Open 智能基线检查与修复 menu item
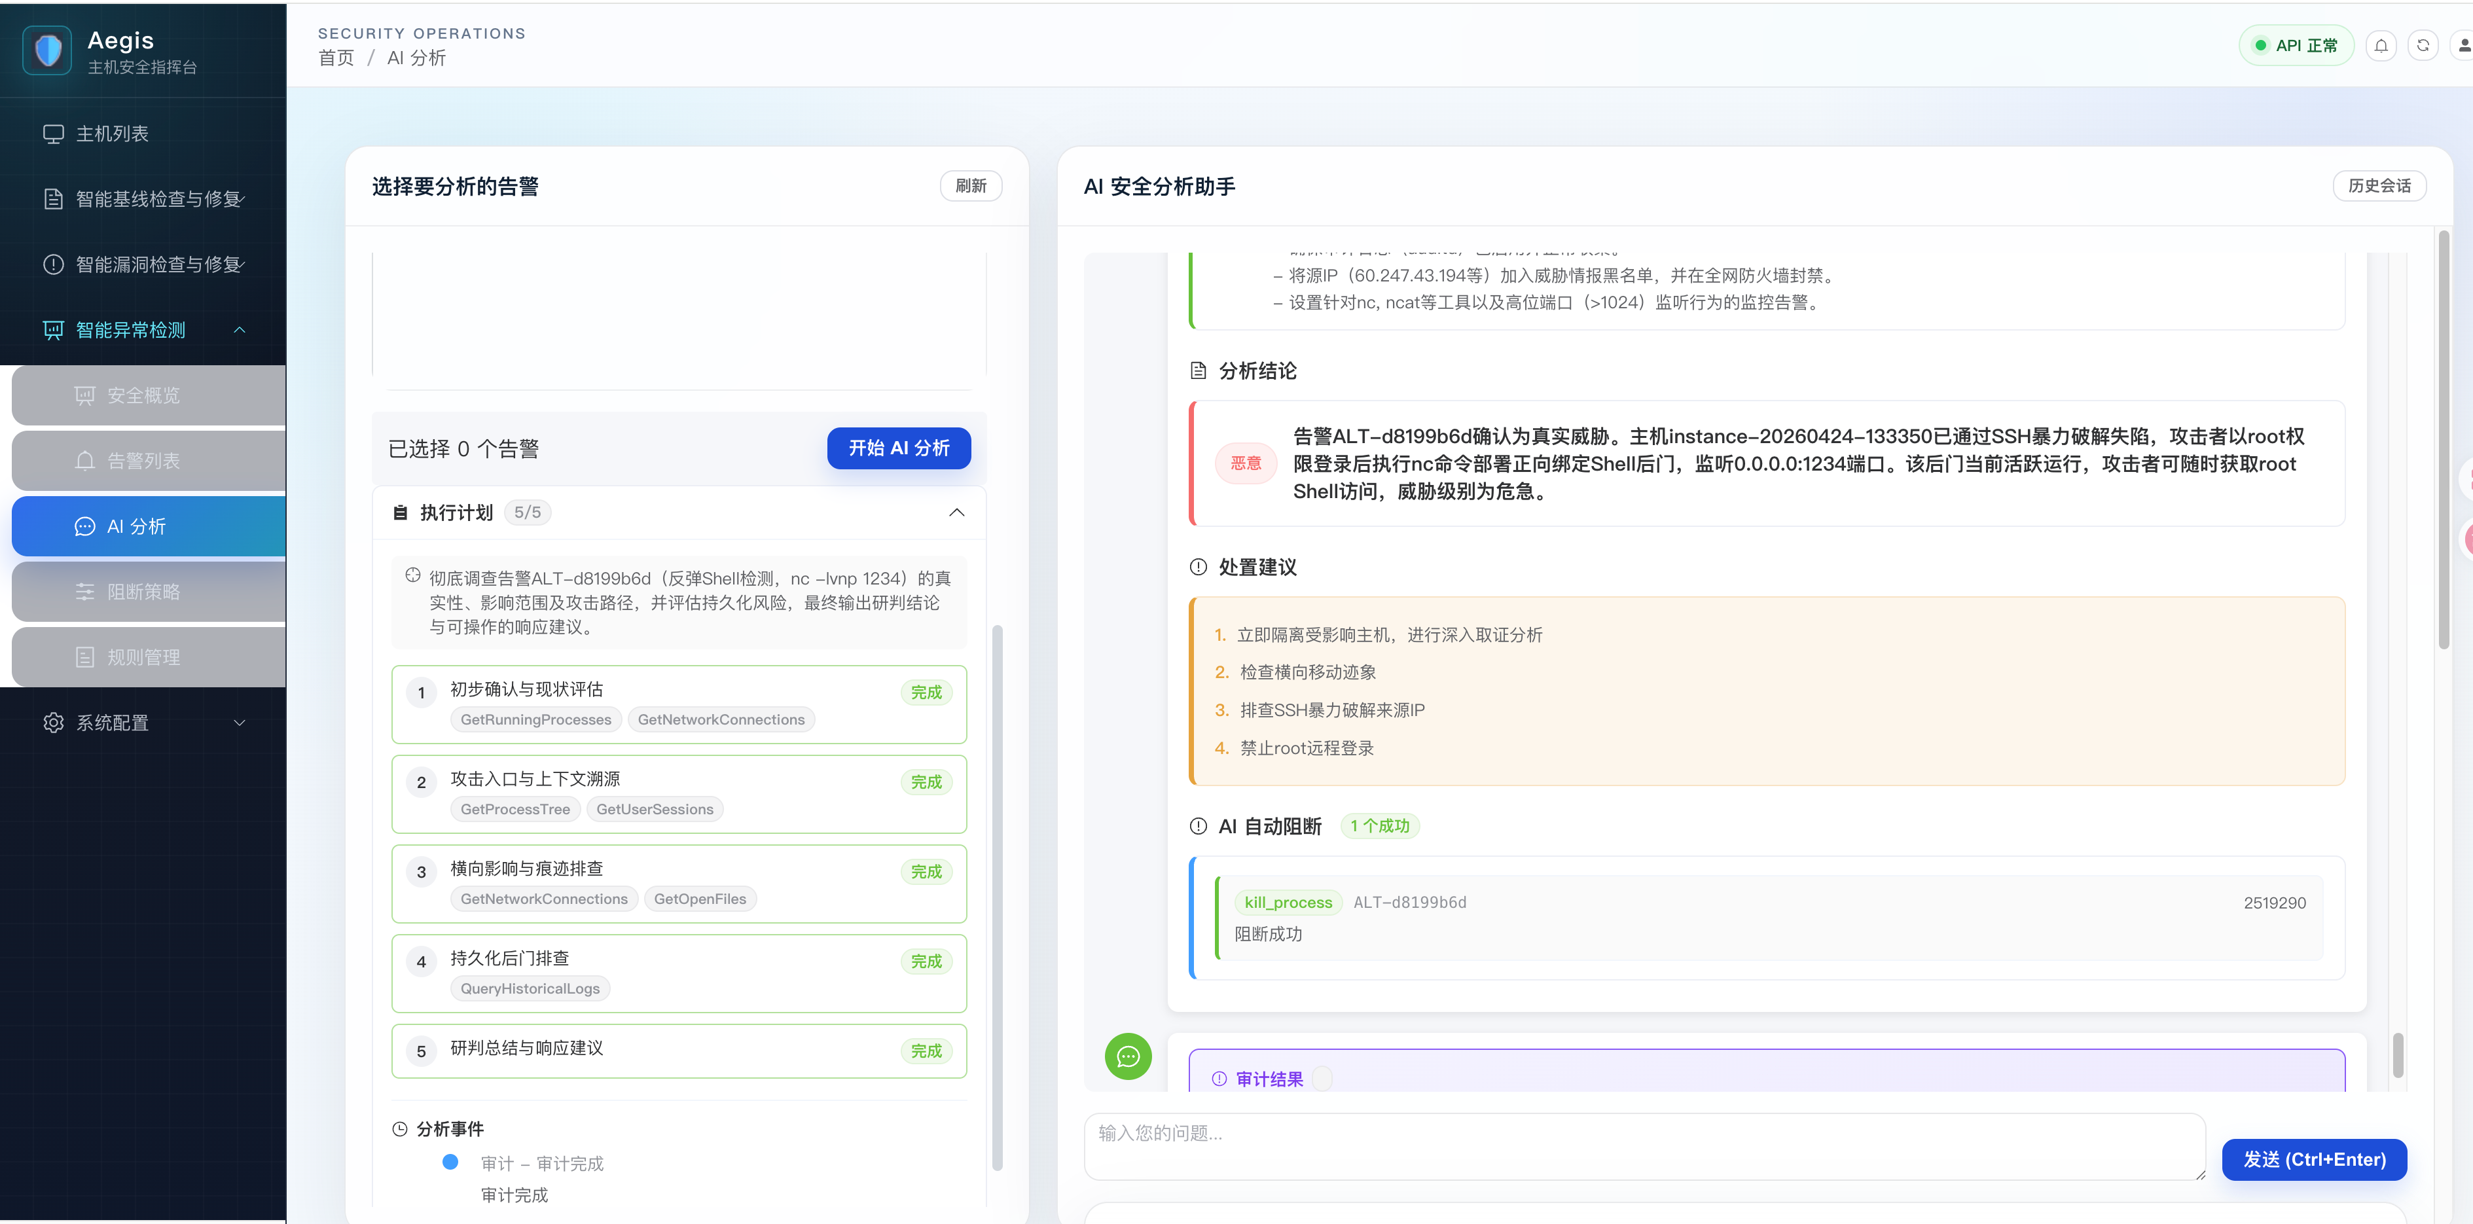Image resolution: width=2473 pixels, height=1224 pixels. coord(144,200)
